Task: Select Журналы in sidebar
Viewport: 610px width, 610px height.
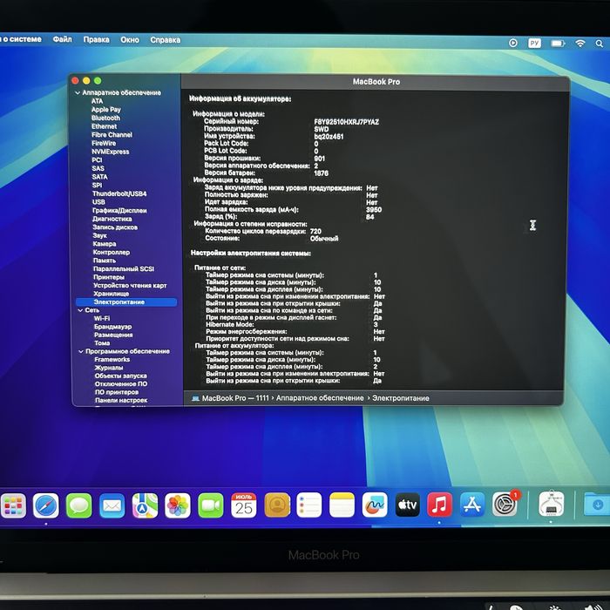Action: [109, 368]
